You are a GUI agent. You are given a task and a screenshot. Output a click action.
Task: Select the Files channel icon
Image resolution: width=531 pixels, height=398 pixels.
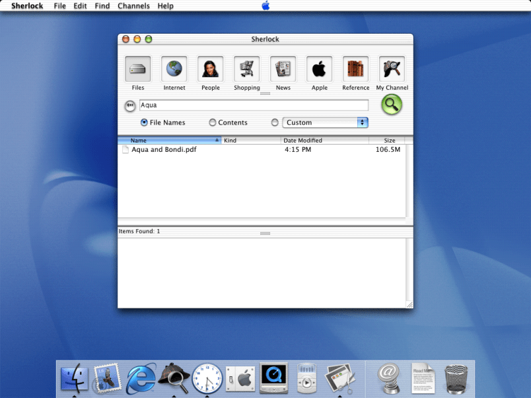(x=137, y=69)
